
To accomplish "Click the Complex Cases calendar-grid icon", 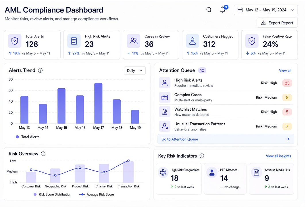I will tap(165, 97).
